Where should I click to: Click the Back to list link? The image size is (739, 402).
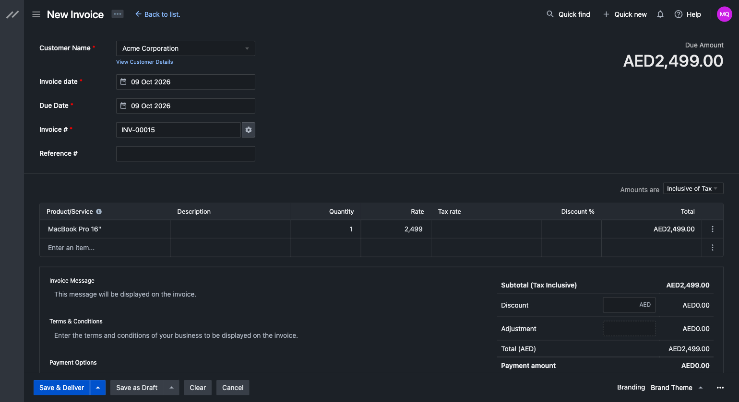click(158, 14)
